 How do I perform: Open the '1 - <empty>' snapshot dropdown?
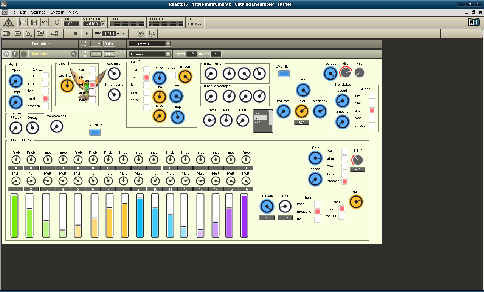pos(150,44)
